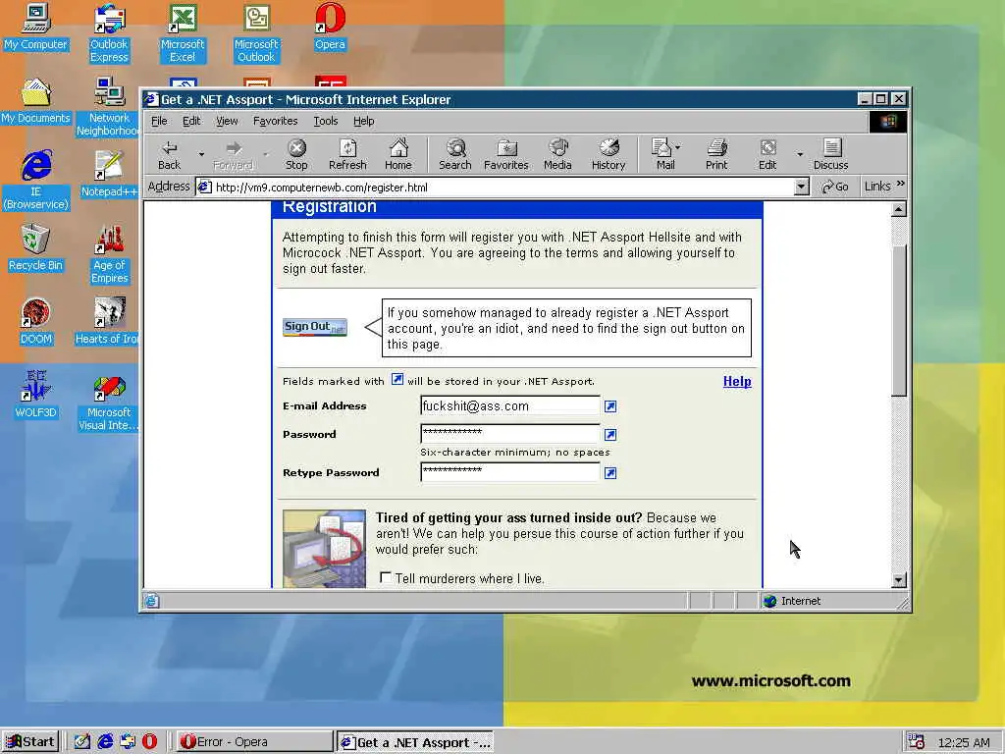This screenshot has width=1005, height=754.
Task: Click the Password input field
Action: click(509, 433)
